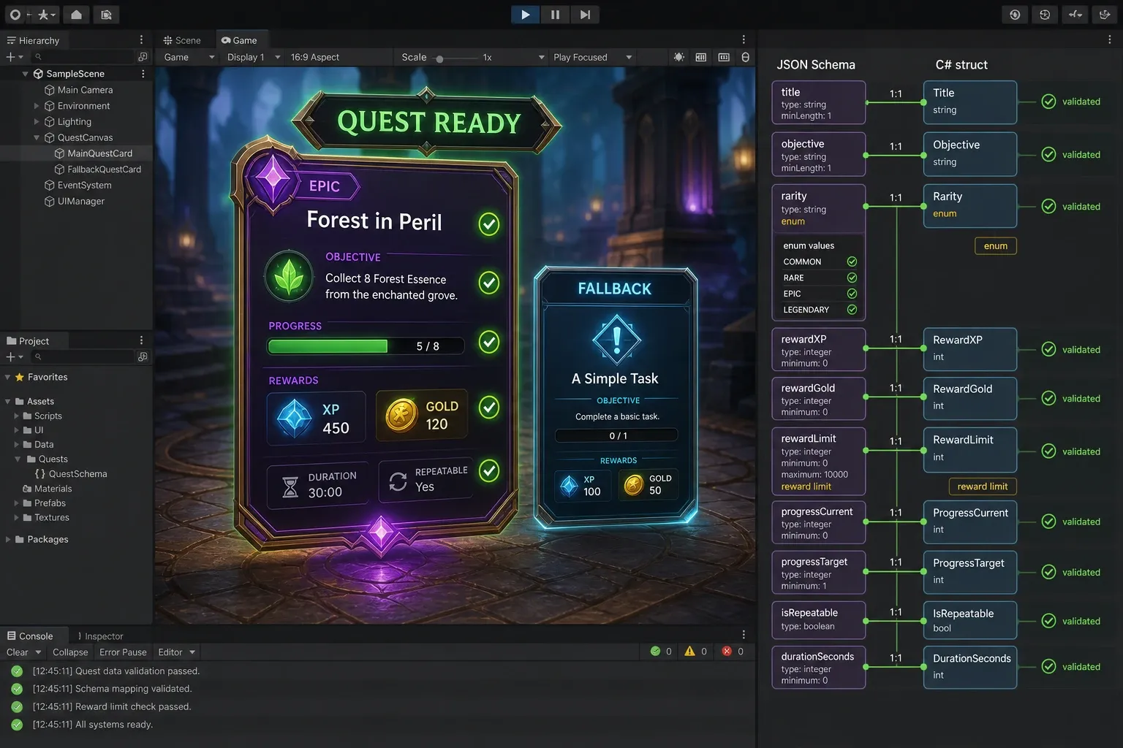Open the Play Focused dropdown
Image resolution: width=1123 pixels, height=748 pixels.
pyautogui.click(x=592, y=57)
